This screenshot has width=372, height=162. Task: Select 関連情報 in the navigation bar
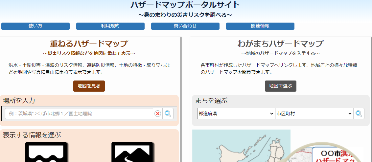click(x=260, y=26)
